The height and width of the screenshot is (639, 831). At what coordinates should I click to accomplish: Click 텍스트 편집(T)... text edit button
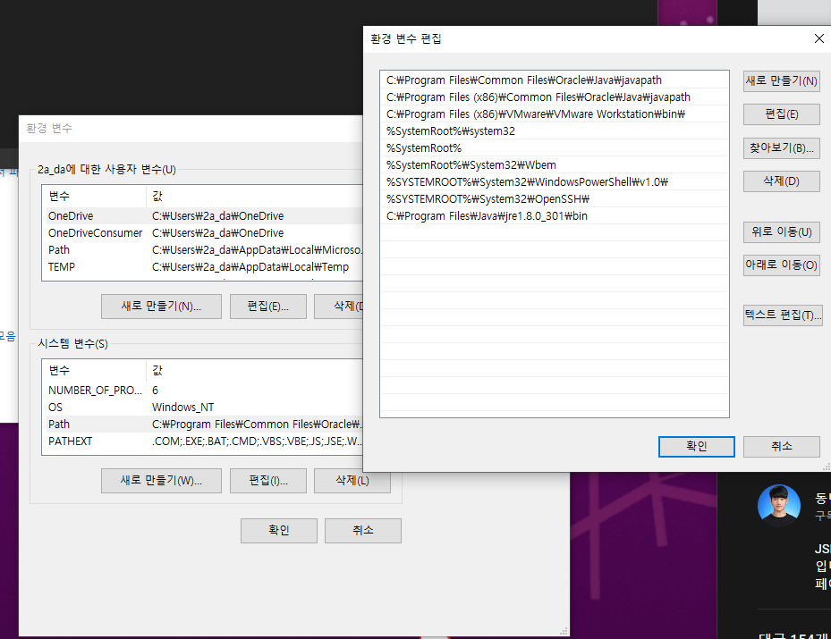pos(783,315)
